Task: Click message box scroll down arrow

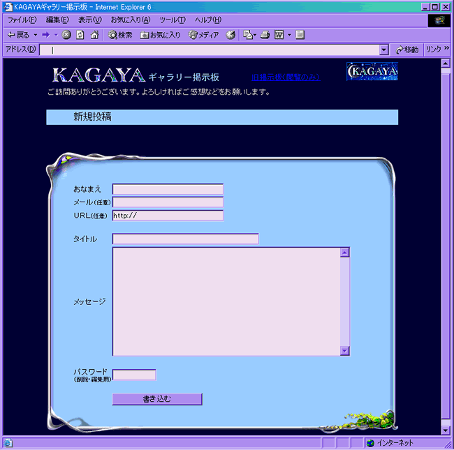Action: 344,351
